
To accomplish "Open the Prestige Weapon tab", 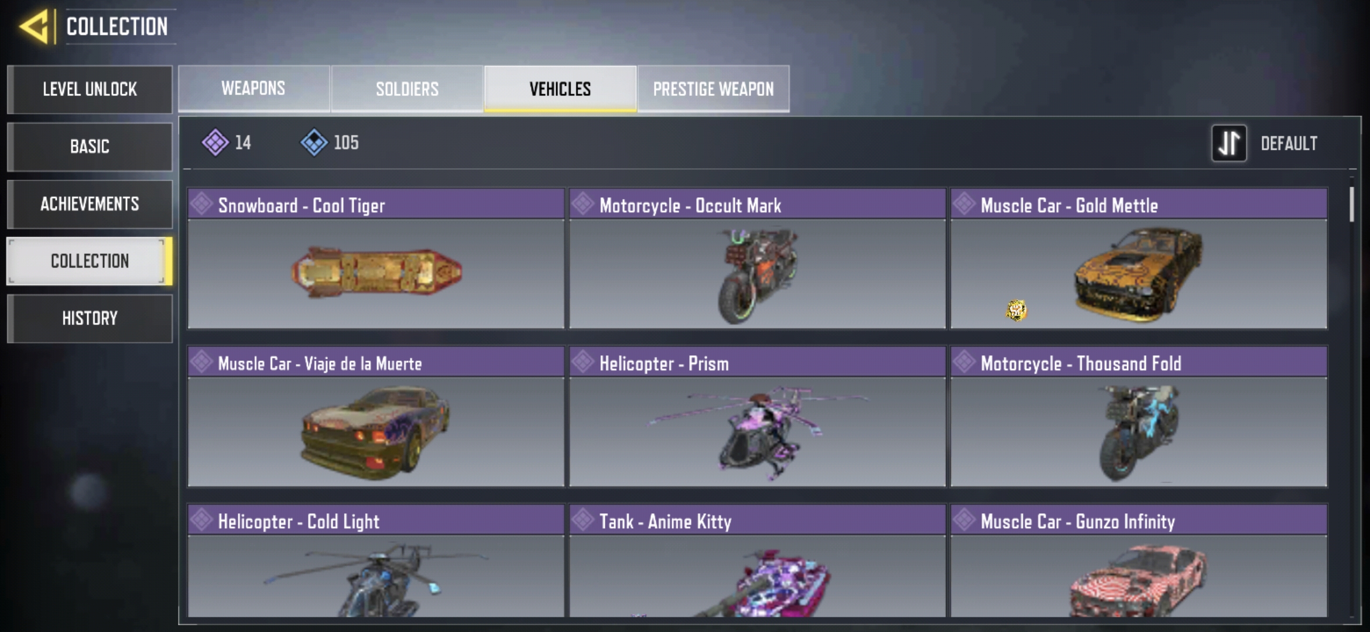I will 713,88.
